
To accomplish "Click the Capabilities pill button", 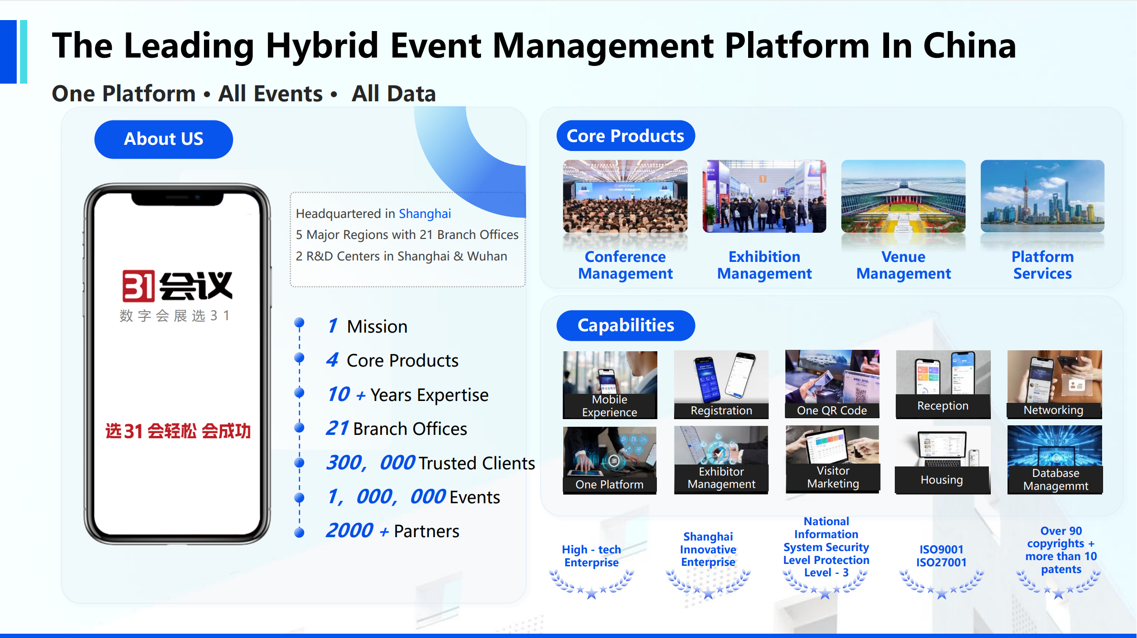I will [x=625, y=325].
